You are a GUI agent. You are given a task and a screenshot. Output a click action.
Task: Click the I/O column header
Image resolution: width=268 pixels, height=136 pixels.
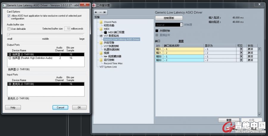tap(159, 46)
